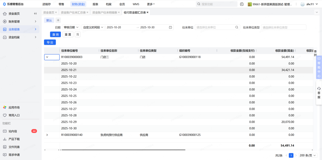Click the calendar icon in date range
This screenshot has width=322, height=160.
point(170,27)
